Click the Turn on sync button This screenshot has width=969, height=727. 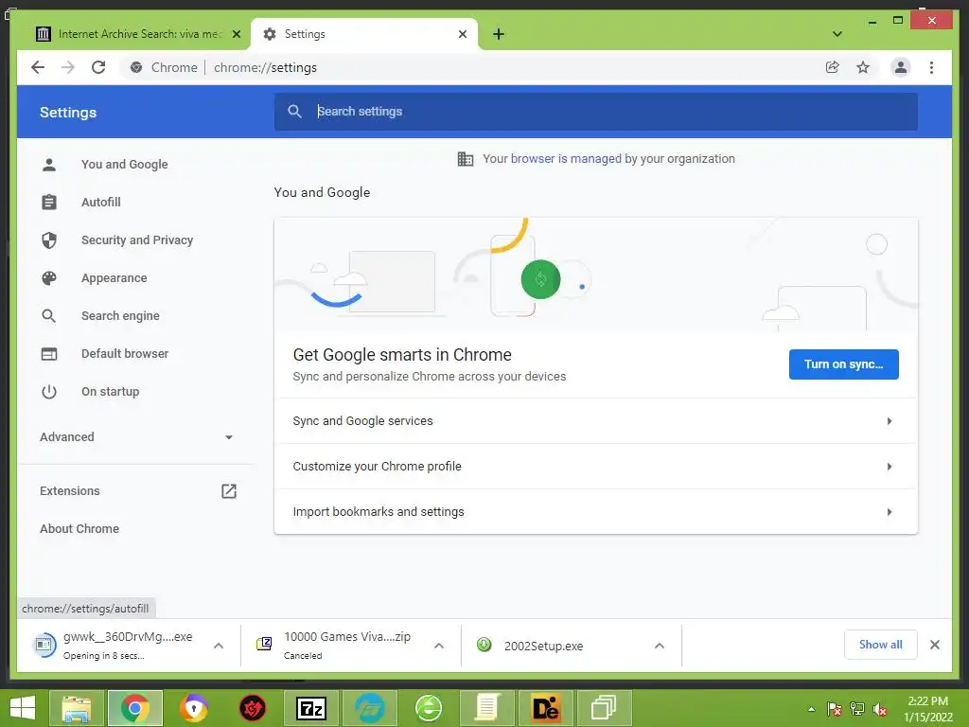click(843, 364)
